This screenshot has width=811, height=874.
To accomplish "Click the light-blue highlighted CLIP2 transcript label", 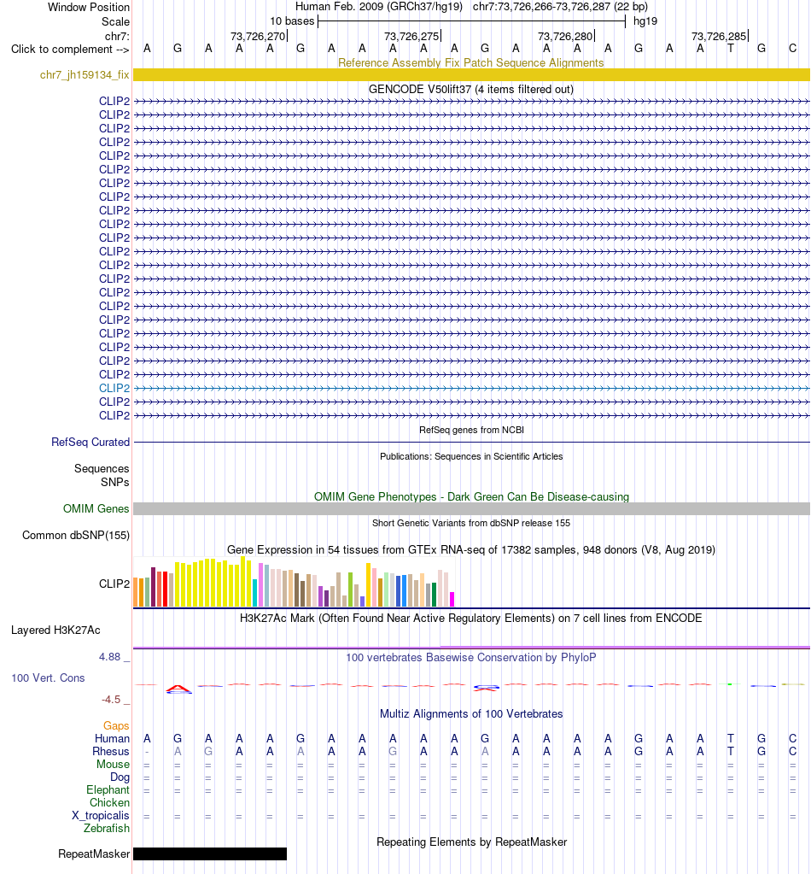I will pos(114,388).
